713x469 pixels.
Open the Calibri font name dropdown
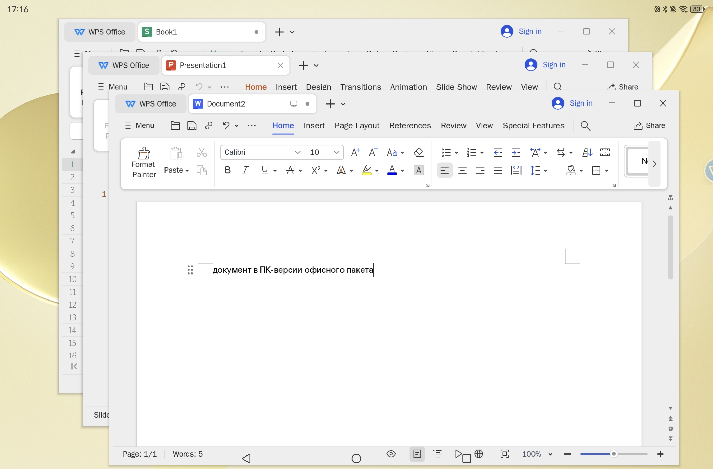coord(297,152)
